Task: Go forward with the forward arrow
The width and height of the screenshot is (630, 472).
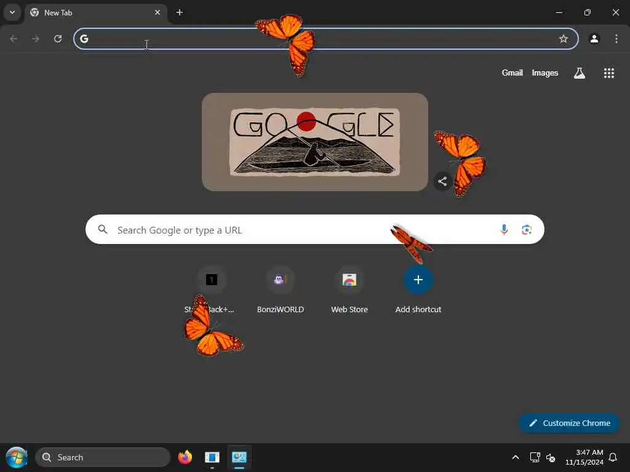Action: 36,39
